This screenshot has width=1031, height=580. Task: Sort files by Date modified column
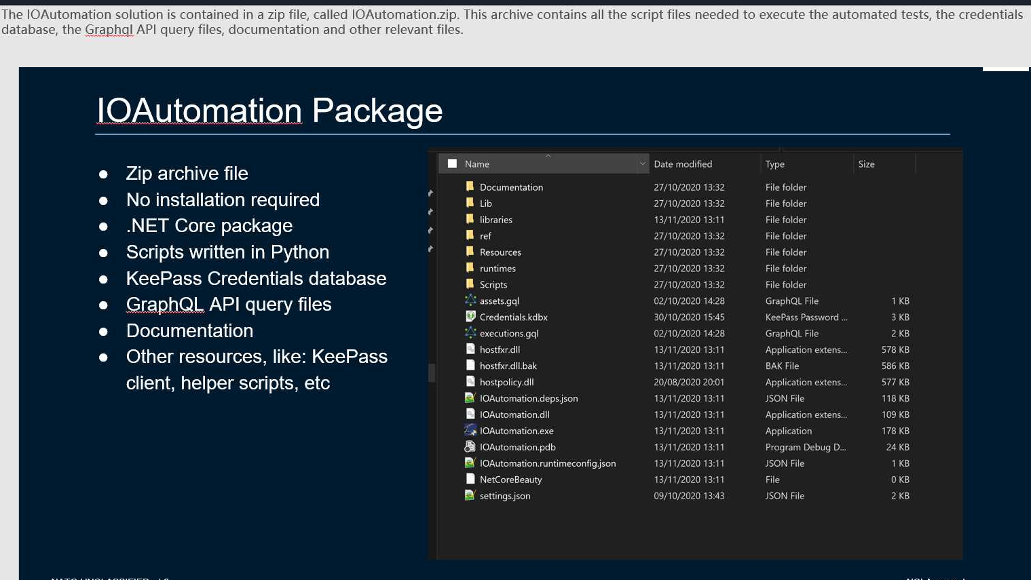pos(683,164)
